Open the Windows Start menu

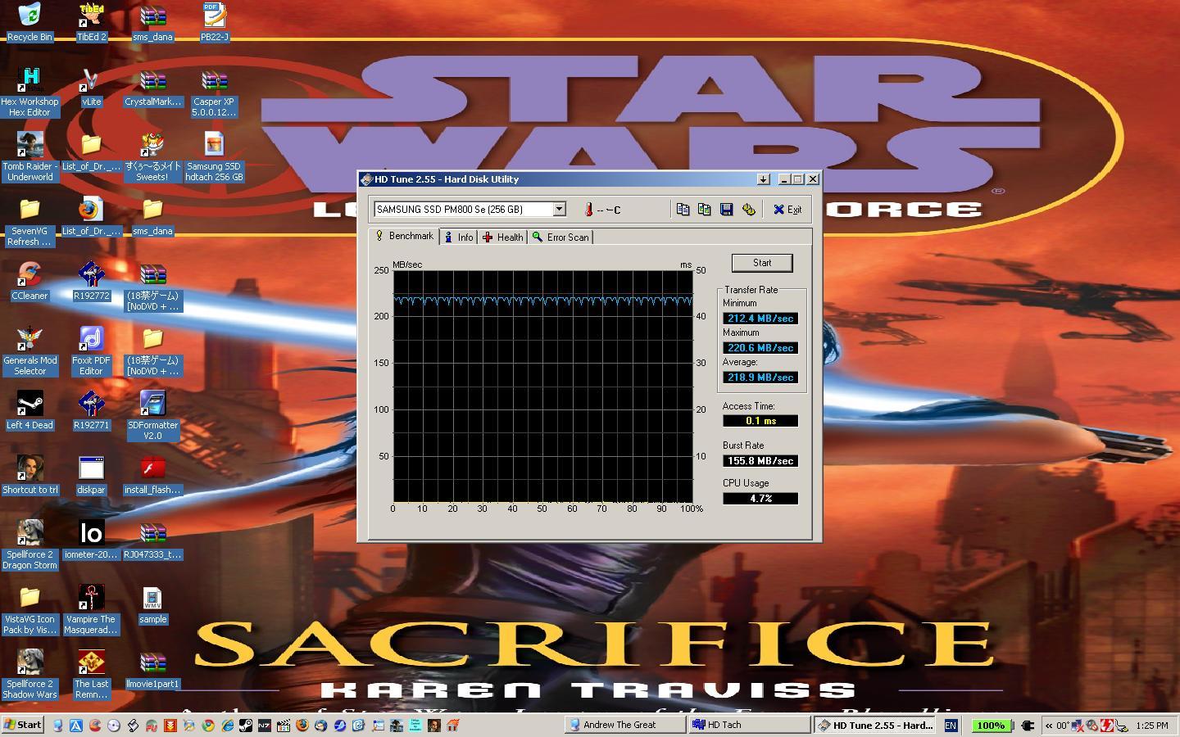[x=23, y=725]
